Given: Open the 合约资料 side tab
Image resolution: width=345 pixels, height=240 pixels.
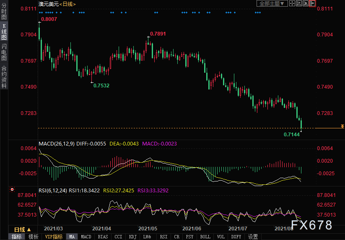Looking at the screenshot, I should [4, 77].
